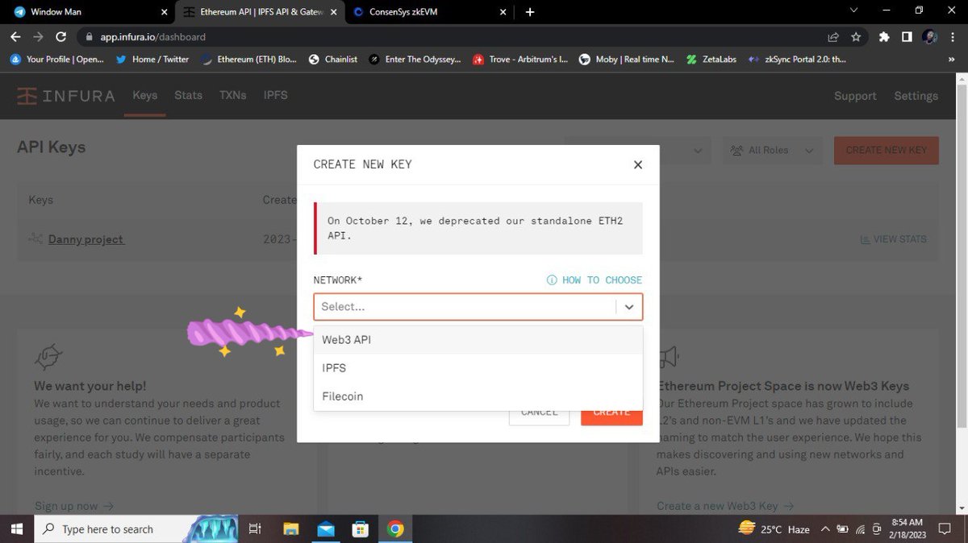Open the Danny project key
This screenshot has width=968, height=543.
tap(86, 239)
